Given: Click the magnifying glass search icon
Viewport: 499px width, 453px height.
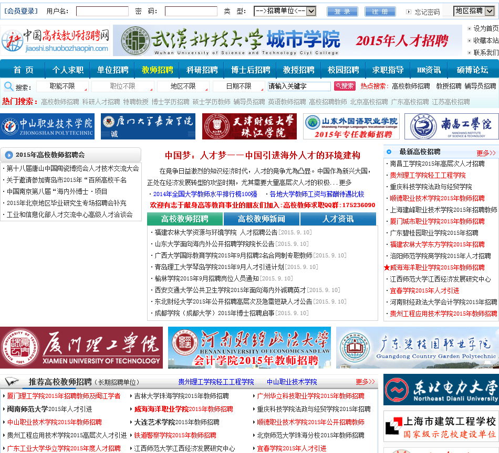Looking at the screenshot, I should click(8, 86).
